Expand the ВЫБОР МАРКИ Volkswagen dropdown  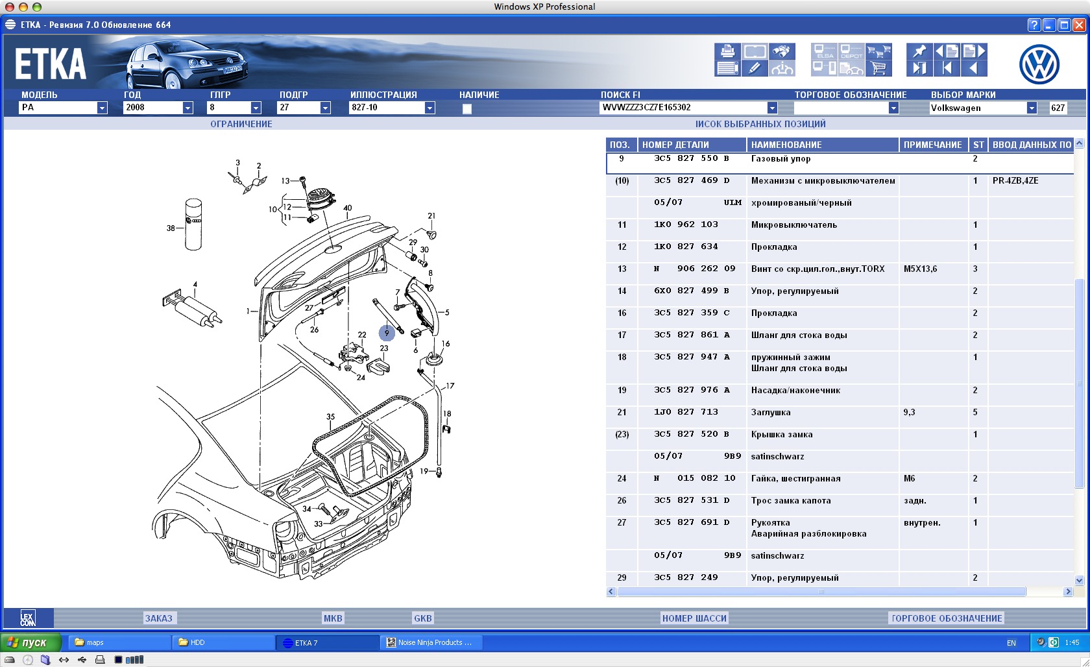point(1032,108)
